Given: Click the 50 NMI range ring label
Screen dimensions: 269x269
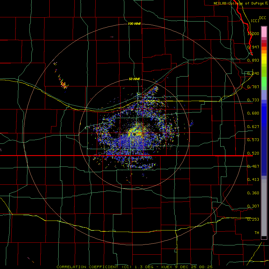Looking at the screenshot, I should click(x=134, y=79).
